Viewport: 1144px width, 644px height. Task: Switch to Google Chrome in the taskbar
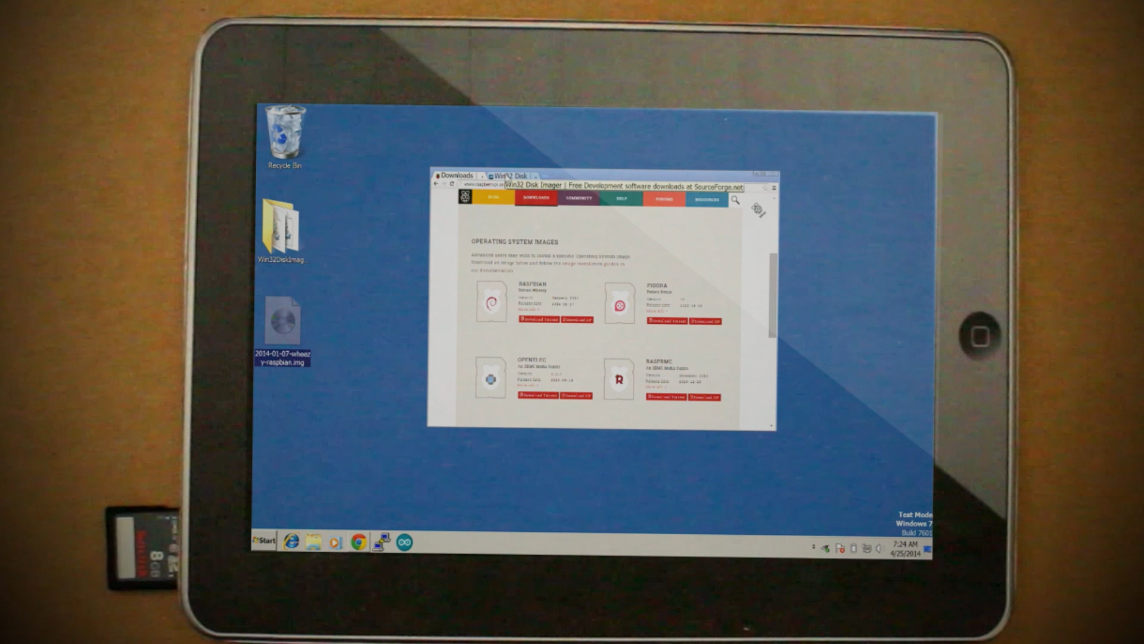coord(359,542)
